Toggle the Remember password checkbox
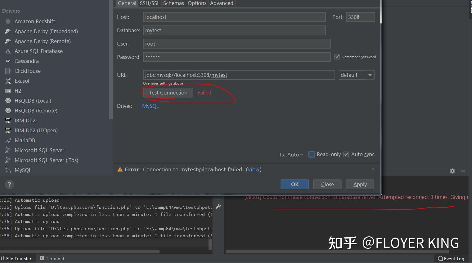Viewport: 472px width, 263px height. coord(337,57)
